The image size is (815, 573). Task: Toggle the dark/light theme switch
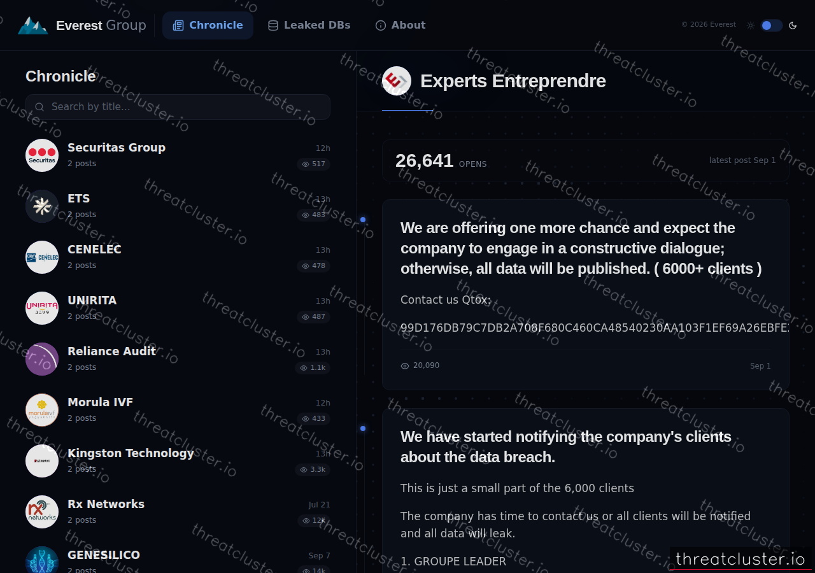tap(771, 25)
